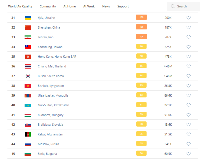Click the Kyrgyzstan flag icon

(28, 86)
